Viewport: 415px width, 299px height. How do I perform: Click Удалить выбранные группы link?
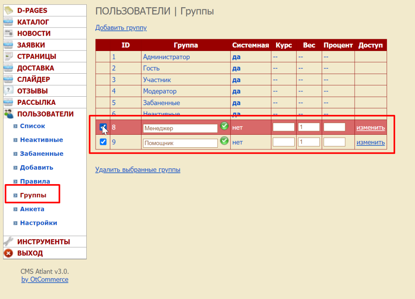pyautogui.click(x=138, y=170)
